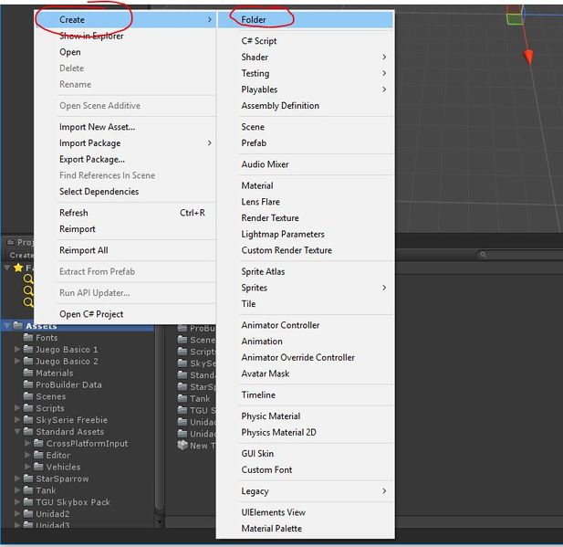Select Folder in the Create submenu
The height and width of the screenshot is (547, 563).
pyautogui.click(x=305, y=20)
